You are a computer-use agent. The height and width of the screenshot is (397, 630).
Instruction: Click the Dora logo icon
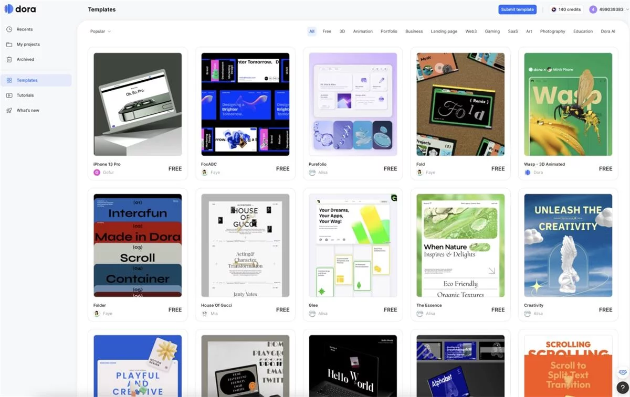(8, 9)
